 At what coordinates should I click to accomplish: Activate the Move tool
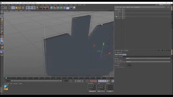click(13, 8)
